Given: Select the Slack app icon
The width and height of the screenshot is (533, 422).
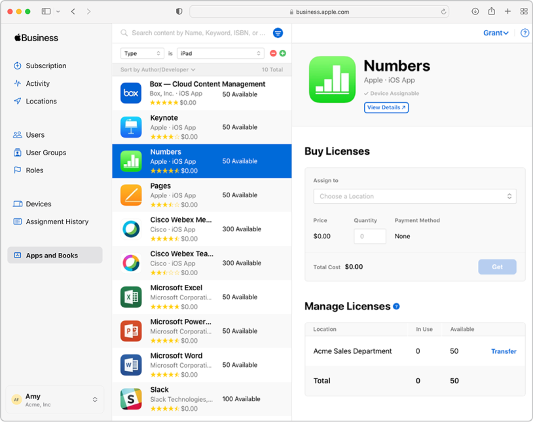Looking at the screenshot, I should click(131, 399).
